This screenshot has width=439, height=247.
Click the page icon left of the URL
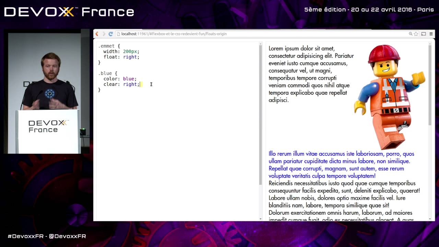[118, 34]
